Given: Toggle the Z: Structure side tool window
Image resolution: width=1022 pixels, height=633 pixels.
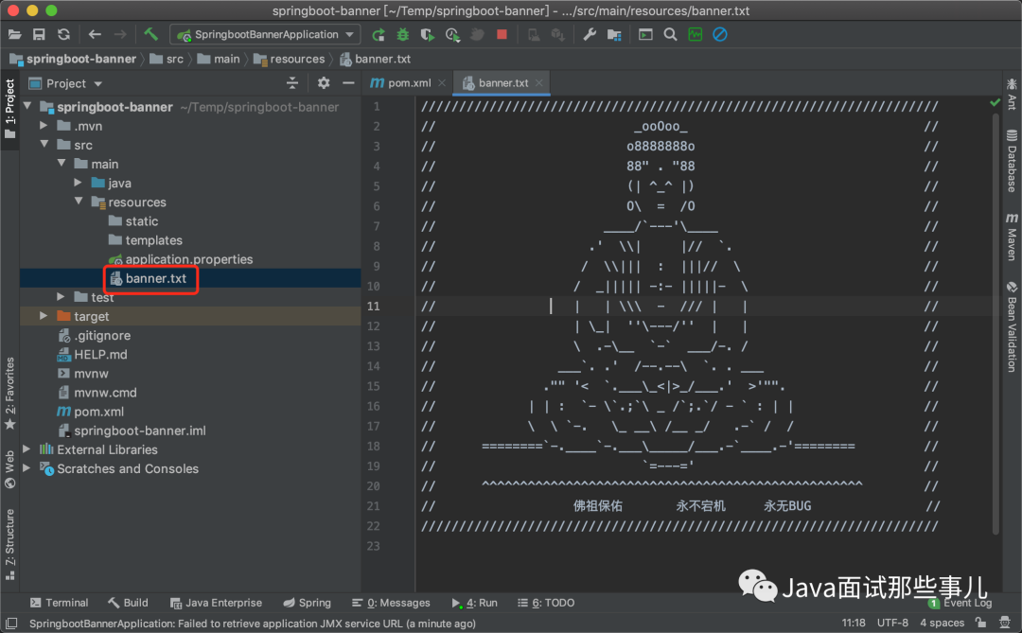Looking at the screenshot, I should (x=9, y=544).
